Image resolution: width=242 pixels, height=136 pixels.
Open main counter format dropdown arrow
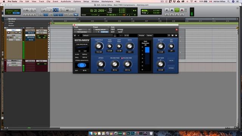(x=105, y=11)
